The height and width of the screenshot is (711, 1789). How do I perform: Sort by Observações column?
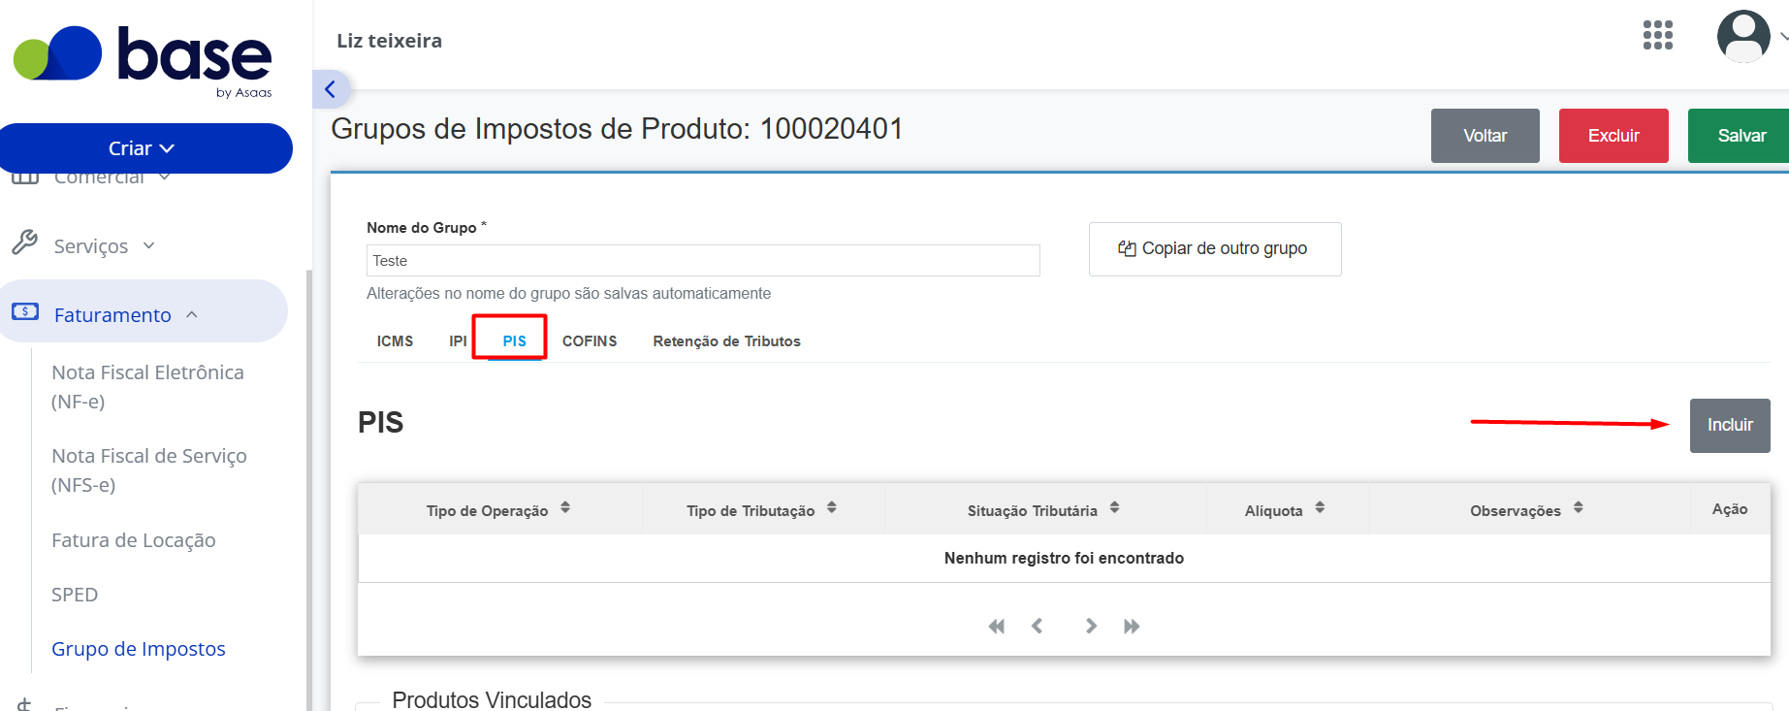coord(1579,508)
